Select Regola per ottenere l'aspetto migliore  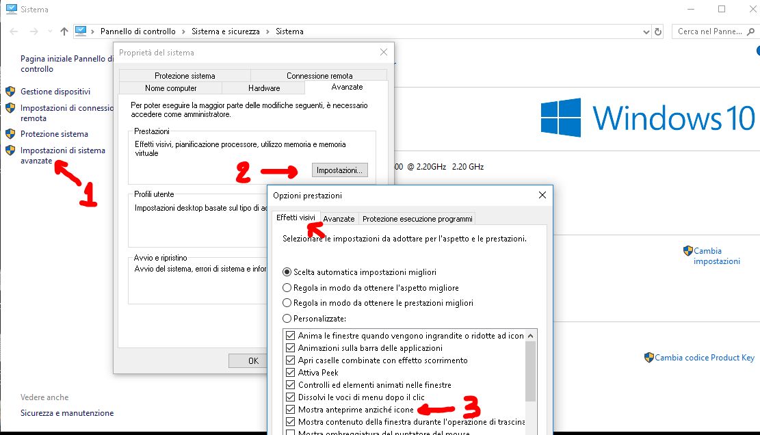(287, 288)
